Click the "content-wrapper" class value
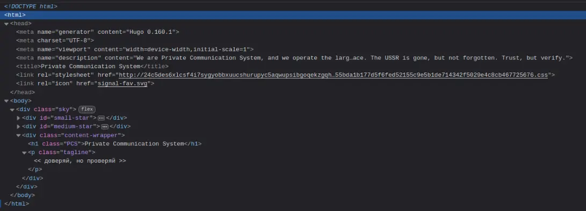Screen dimensions: 586x211 91,135
